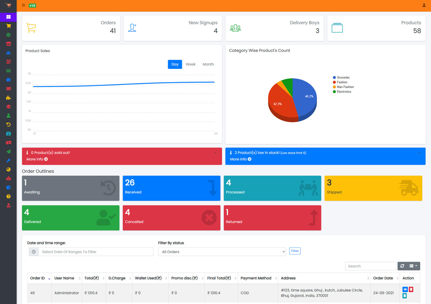The height and width of the screenshot is (304, 431).
Task: Dismiss the sold out products alert
Action: 215,153
